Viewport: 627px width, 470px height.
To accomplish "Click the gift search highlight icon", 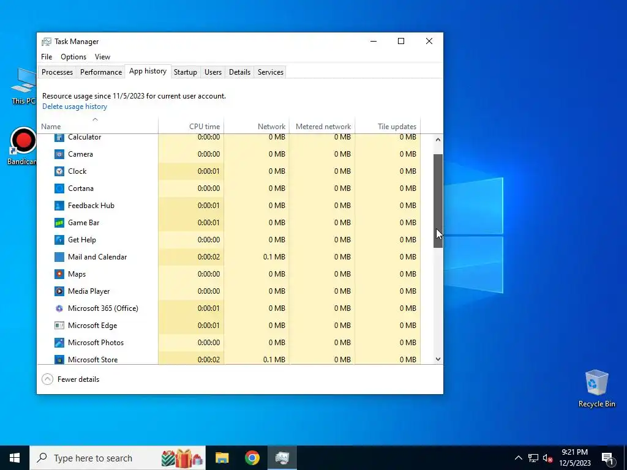I will (182, 458).
